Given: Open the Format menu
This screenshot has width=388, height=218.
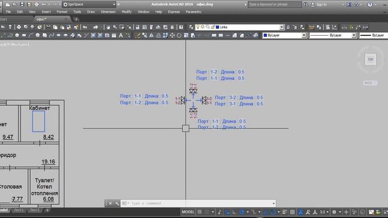Looking at the screenshot, I should click(x=62, y=12).
